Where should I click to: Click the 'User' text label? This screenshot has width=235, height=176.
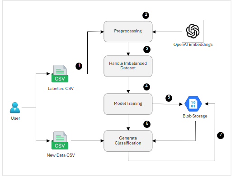tap(15, 118)
